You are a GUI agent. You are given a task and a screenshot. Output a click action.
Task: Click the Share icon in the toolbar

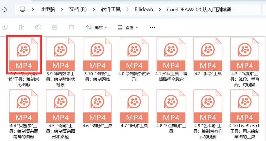55,27
